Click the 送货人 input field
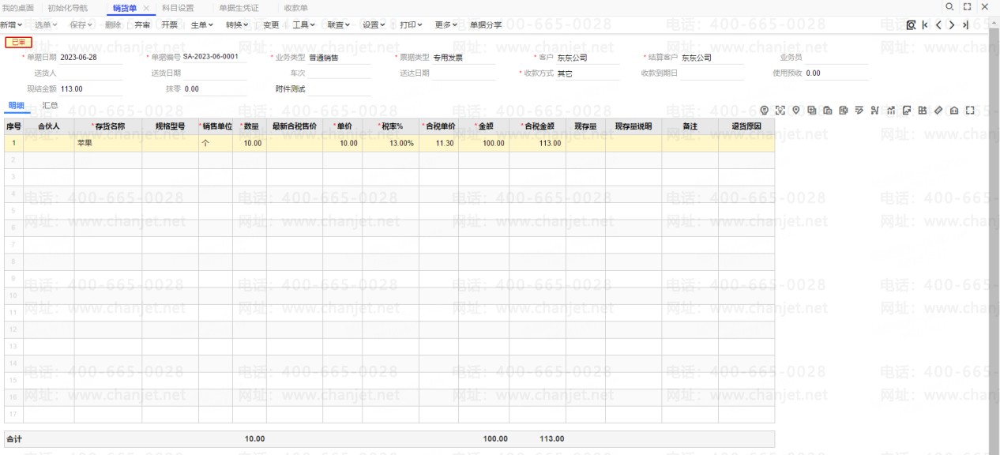This screenshot has width=1000, height=455. (x=91, y=73)
